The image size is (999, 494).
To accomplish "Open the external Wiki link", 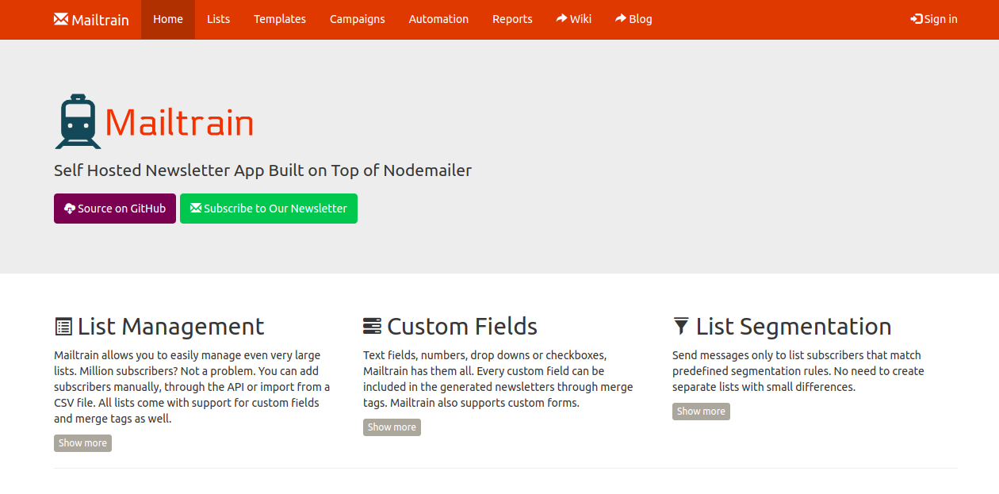I will (574, 19).
